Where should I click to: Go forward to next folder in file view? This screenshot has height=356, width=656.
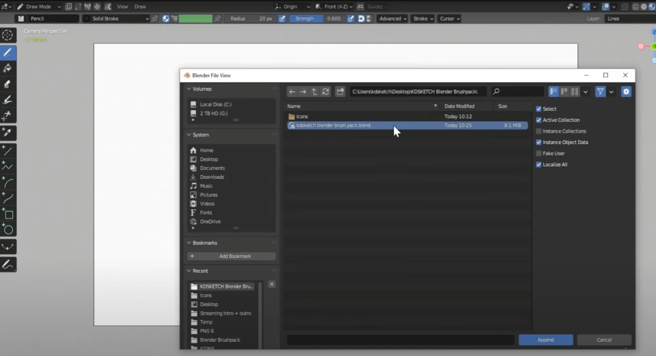click(303, 92)
